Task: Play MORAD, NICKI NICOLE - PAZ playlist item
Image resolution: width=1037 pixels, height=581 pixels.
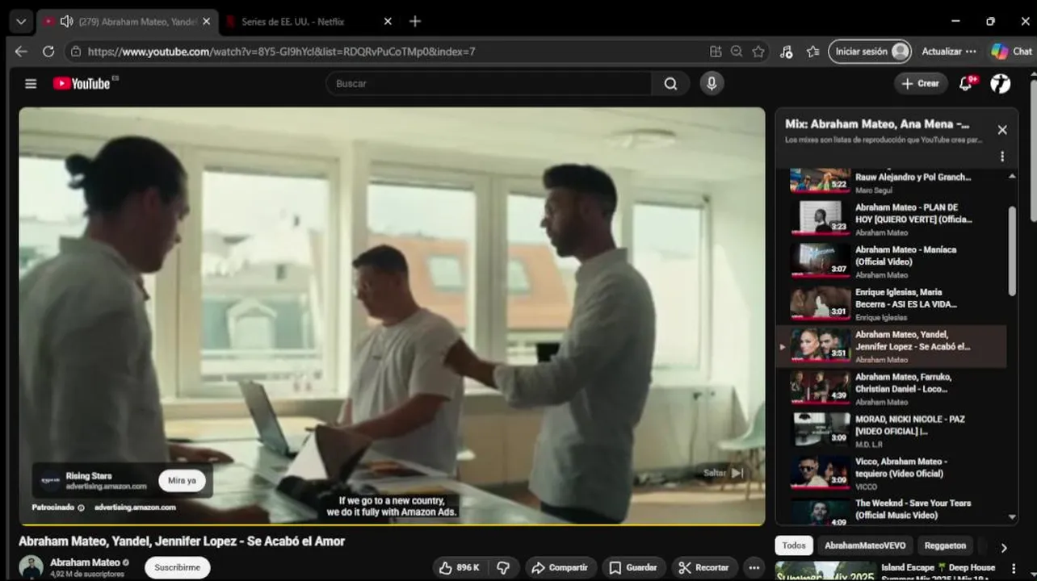Action: (x=892, y=431)
